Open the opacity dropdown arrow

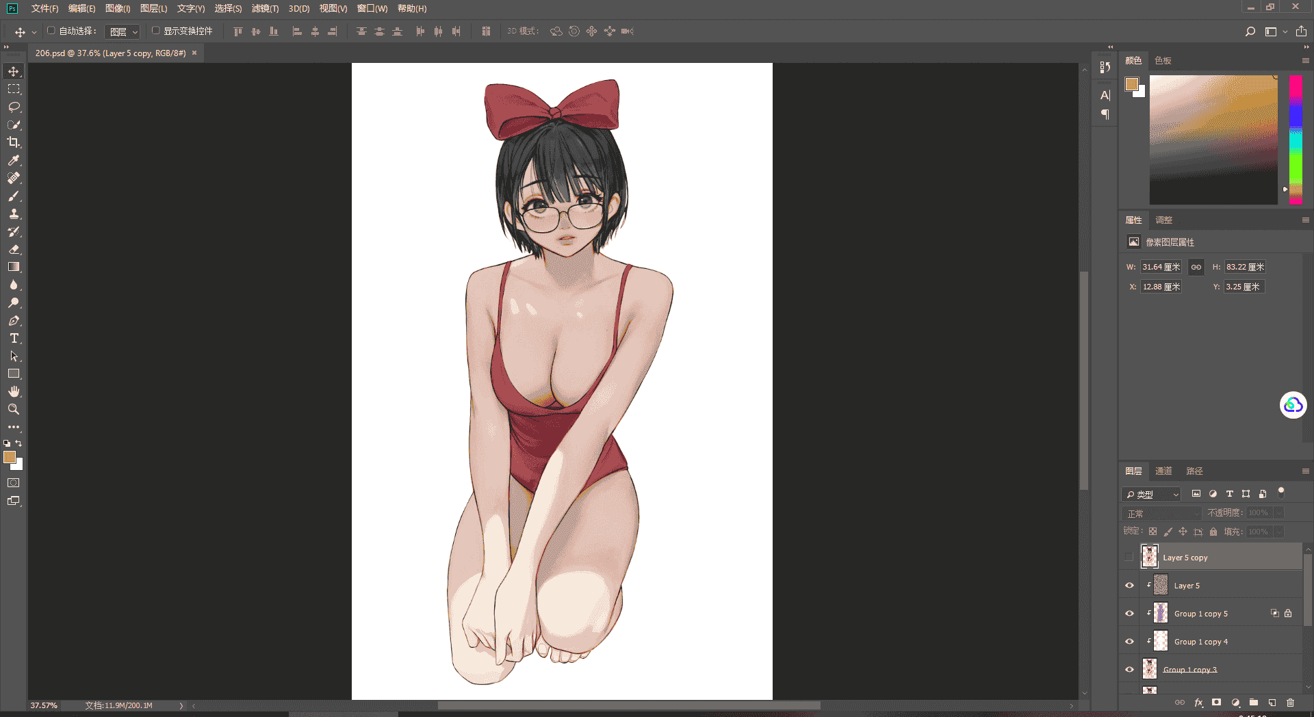[x=1278, y=512]
